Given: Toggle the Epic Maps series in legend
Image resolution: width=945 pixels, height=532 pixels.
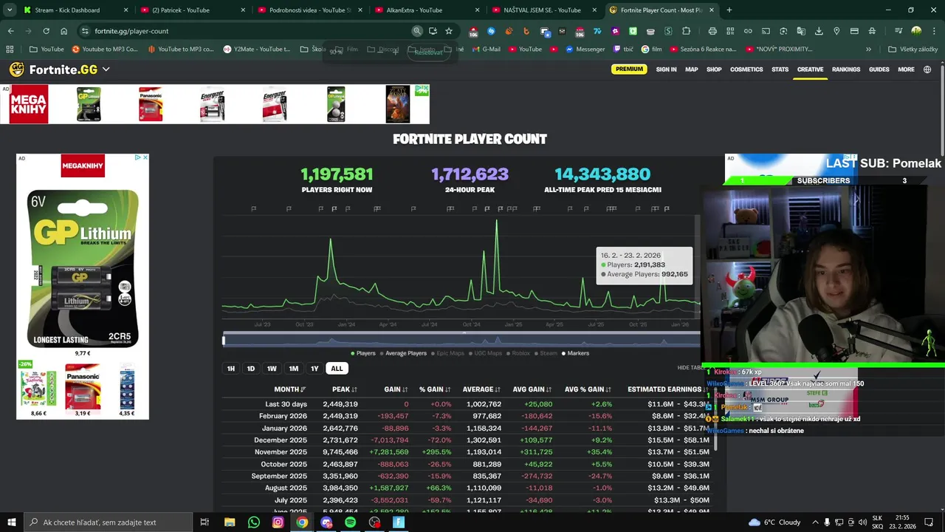Looking at the screenshot, I should point(447,353).
